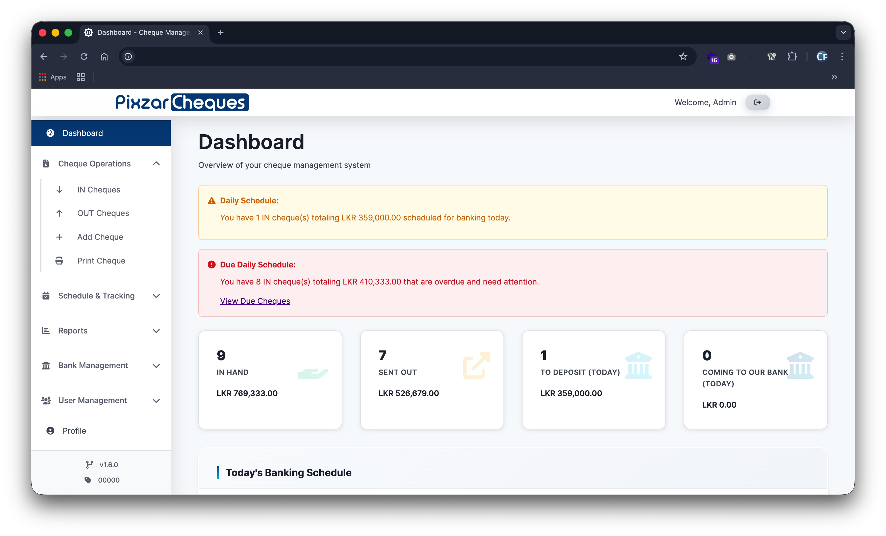Click the plus icon for Add Cheque
This screenshot has width=886, height=536.
59,237
